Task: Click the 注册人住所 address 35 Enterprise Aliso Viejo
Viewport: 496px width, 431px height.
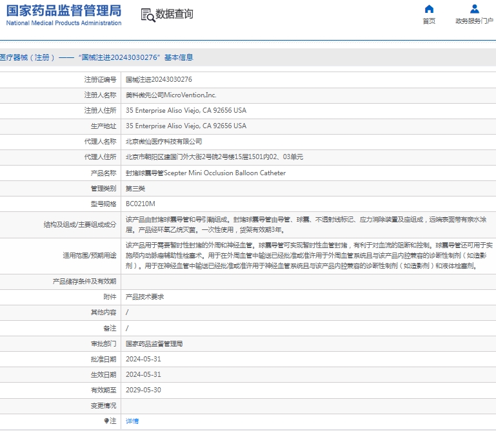Action: [186, 111]
